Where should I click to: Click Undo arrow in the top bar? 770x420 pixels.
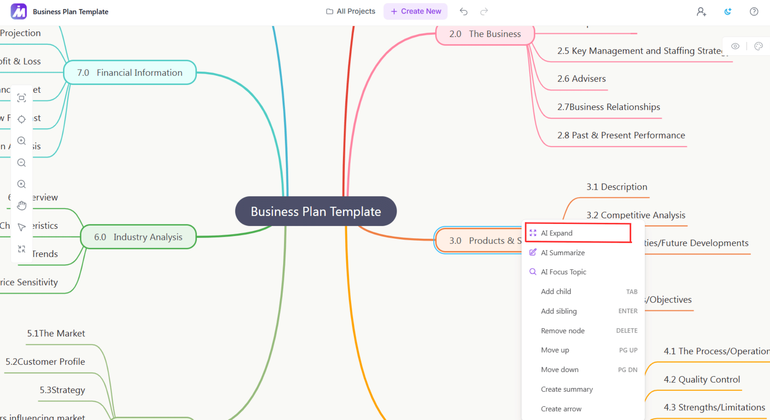coord(464,11)
